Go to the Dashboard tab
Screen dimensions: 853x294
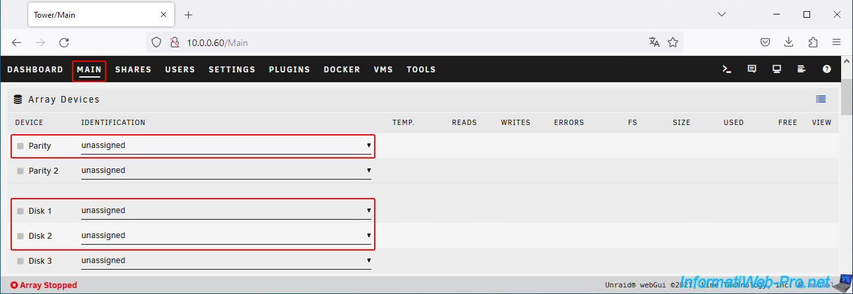point(35,70)
